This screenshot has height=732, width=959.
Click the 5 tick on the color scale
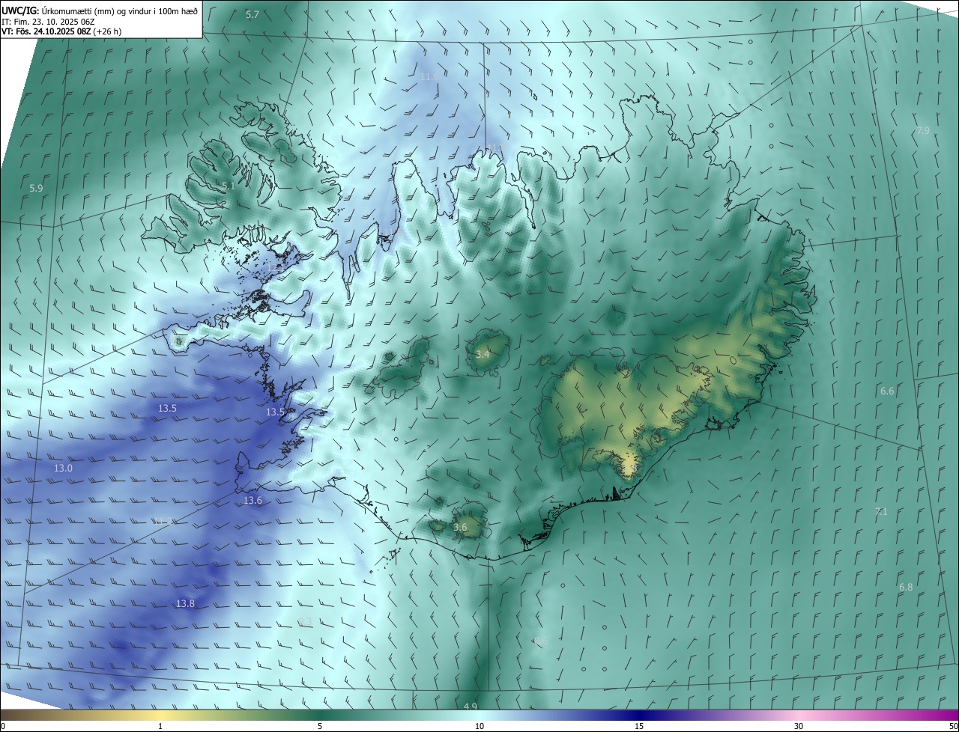(x=320, y=727)
